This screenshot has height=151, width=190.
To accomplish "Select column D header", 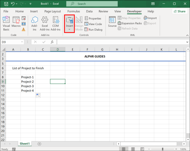I will point(58,49).
